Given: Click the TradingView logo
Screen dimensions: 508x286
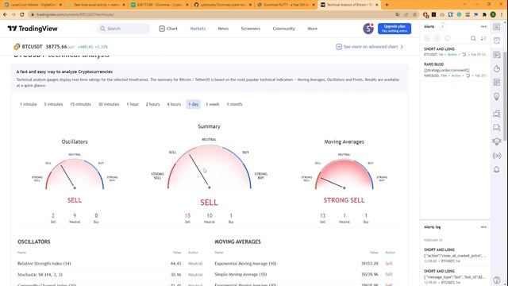Looking at the screenshot, I should 33,29.
